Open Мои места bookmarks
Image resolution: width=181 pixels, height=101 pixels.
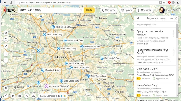(145, 10)
